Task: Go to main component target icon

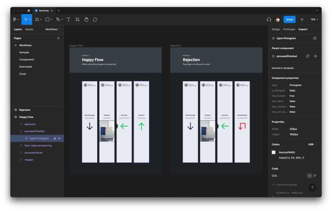Action: [315, 56]
